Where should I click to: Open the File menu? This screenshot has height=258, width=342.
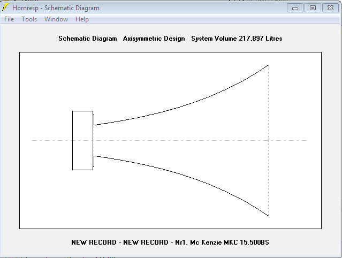[x=9, y=19]
